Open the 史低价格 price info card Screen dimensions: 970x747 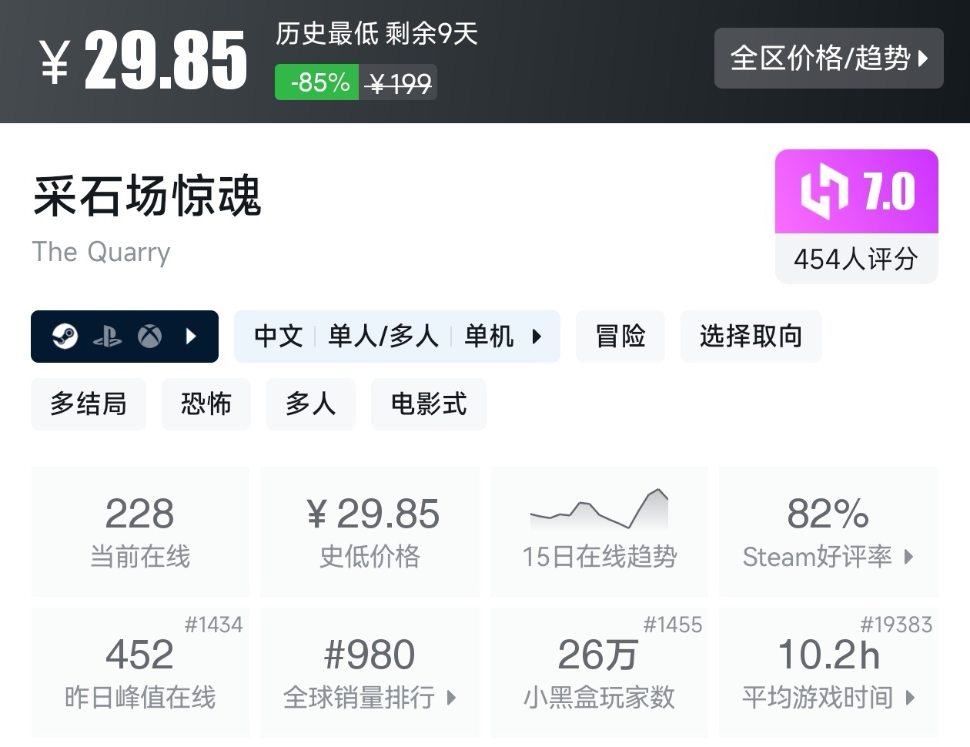coord(370,531)
